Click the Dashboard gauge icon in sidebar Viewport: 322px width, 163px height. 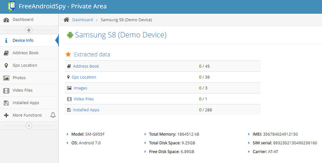click(x=6, y=20)
